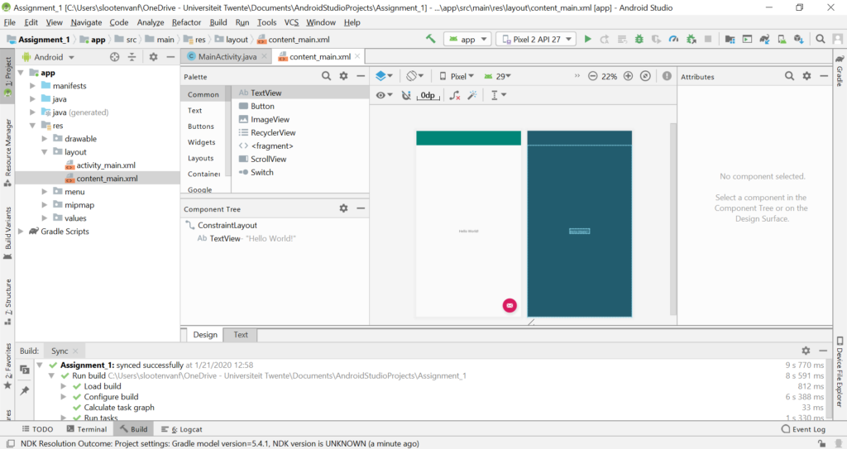The width and height of the screenshot is (847, 449).
Task: Open the default margins 0dp control
Action: click(428, 95)
